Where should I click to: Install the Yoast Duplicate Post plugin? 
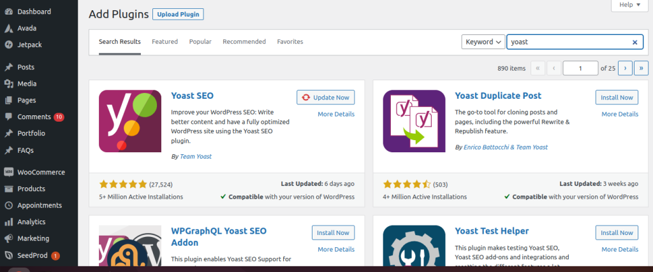pyautogui.click(x=616, y=97)
